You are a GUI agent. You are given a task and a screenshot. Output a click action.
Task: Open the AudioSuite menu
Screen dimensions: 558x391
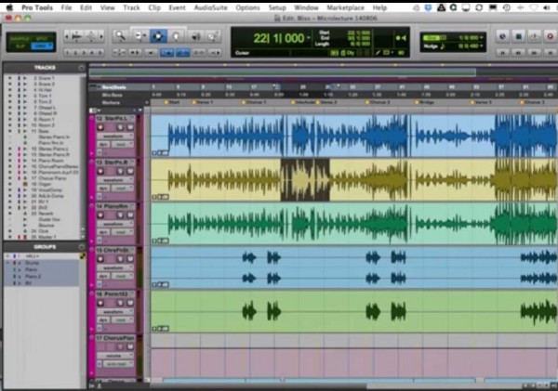pyautogui.click(x=211, y=7)
